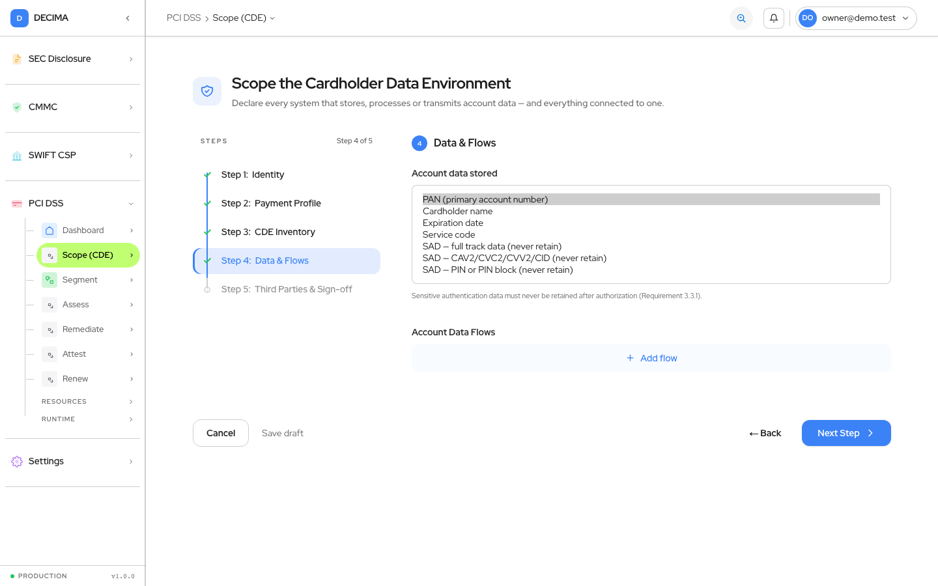
Task: Select Cardholder name in the list
Action: [x=651, y=211]
